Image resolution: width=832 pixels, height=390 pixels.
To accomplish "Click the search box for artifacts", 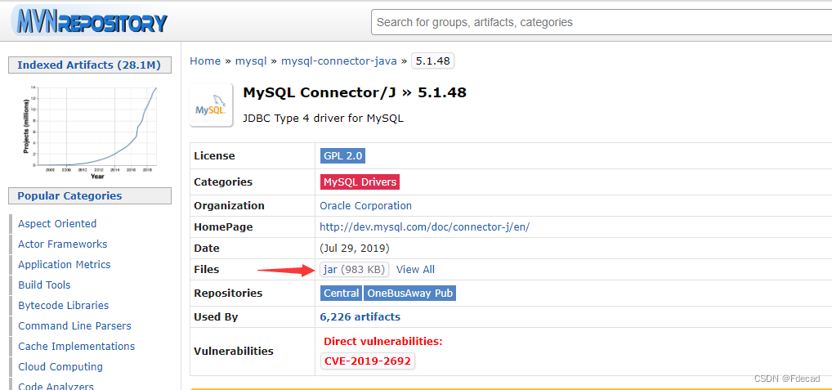I will pos(602,22).
